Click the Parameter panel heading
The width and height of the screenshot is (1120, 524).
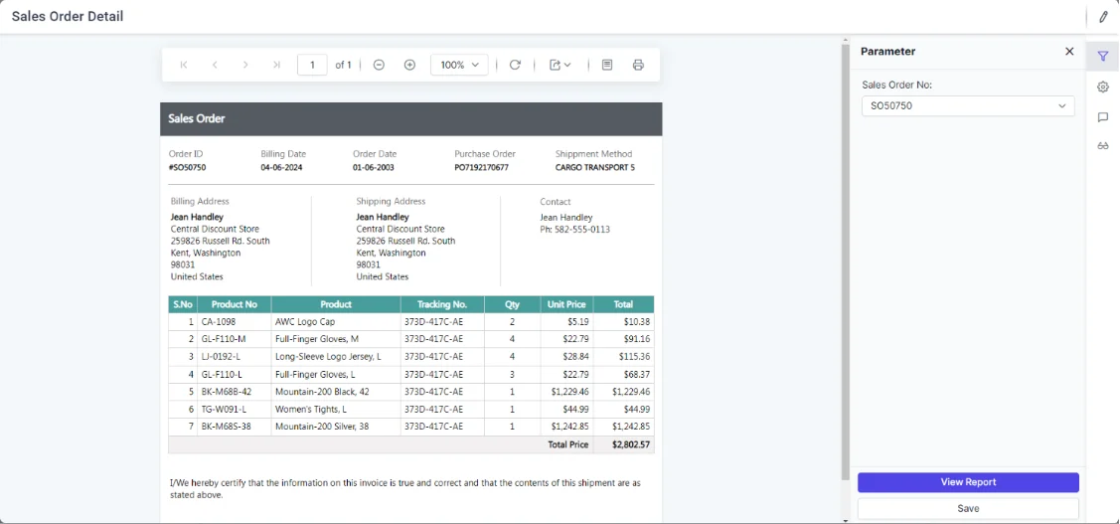coord(887,52)
